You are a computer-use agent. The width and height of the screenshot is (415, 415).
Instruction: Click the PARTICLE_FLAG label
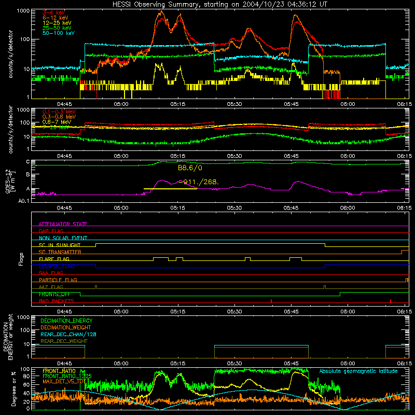(x=58, y=280)
